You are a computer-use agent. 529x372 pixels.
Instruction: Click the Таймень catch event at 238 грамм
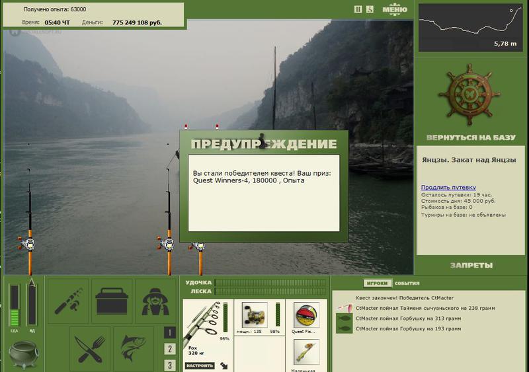(x=425, y=308)
